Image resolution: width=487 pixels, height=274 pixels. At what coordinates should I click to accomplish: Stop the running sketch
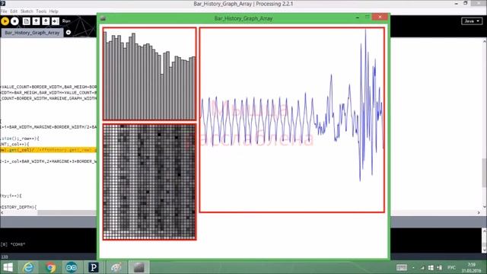point(14,21)
